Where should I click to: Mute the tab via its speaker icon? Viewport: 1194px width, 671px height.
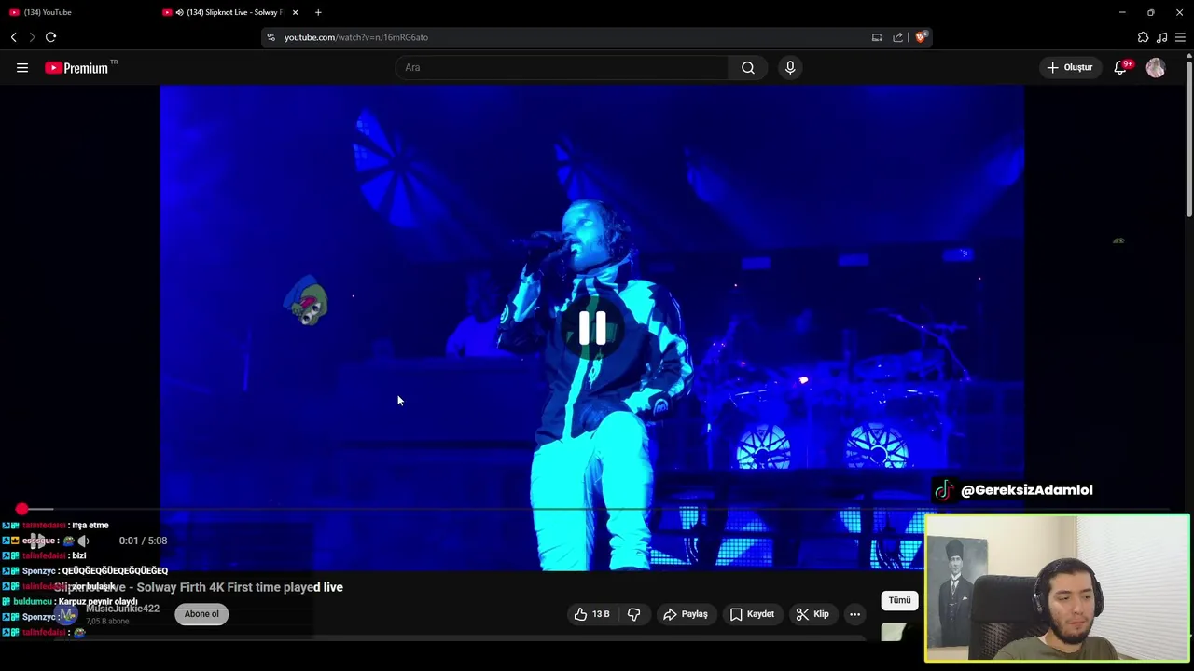[179, 12]
